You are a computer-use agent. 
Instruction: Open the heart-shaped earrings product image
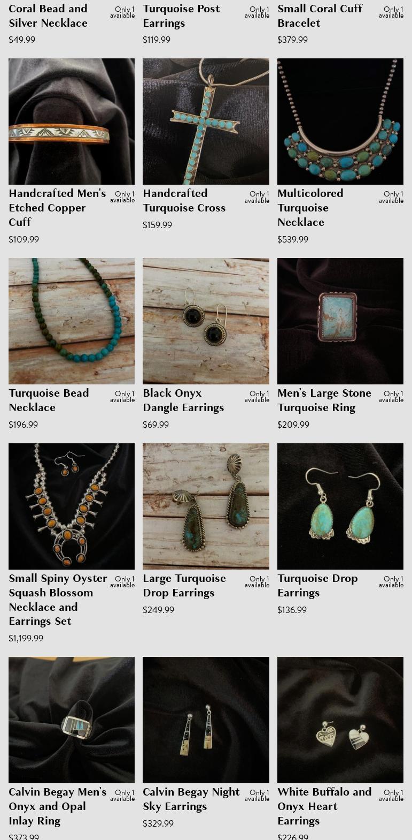coord(340,720)
